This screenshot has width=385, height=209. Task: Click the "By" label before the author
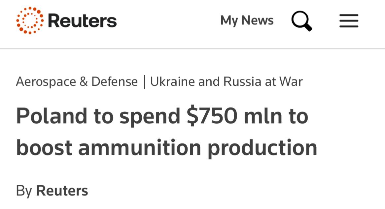pyautogui.click(x=24, y=191)
